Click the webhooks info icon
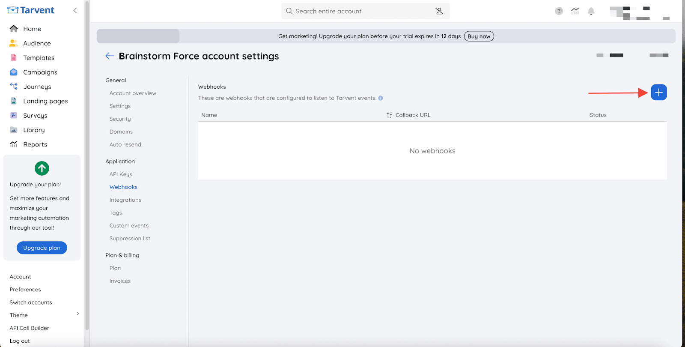The height and width of the screenshot is (347, 685). [x=381, y=98]
